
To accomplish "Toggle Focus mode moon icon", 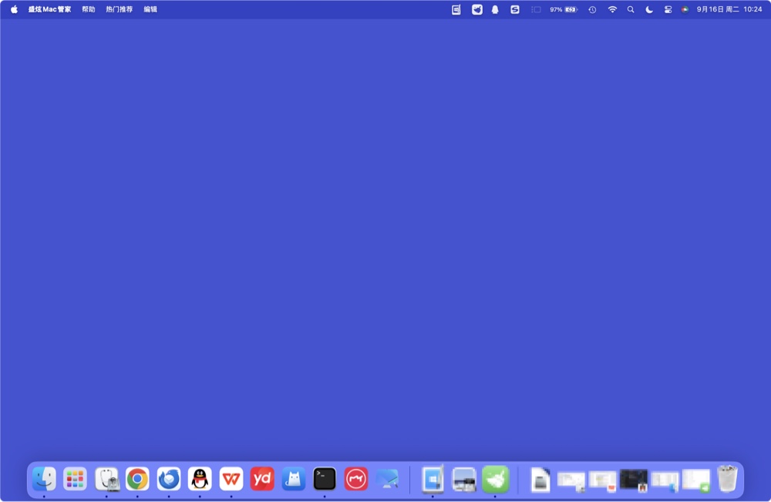I will tap(649, 9).
